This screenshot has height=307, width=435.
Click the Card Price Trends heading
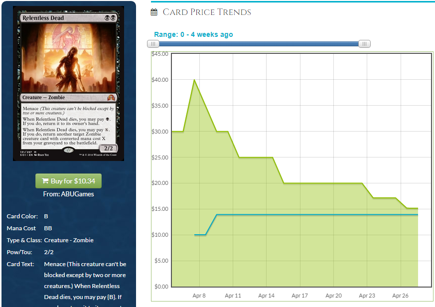[x=207, y=12]
